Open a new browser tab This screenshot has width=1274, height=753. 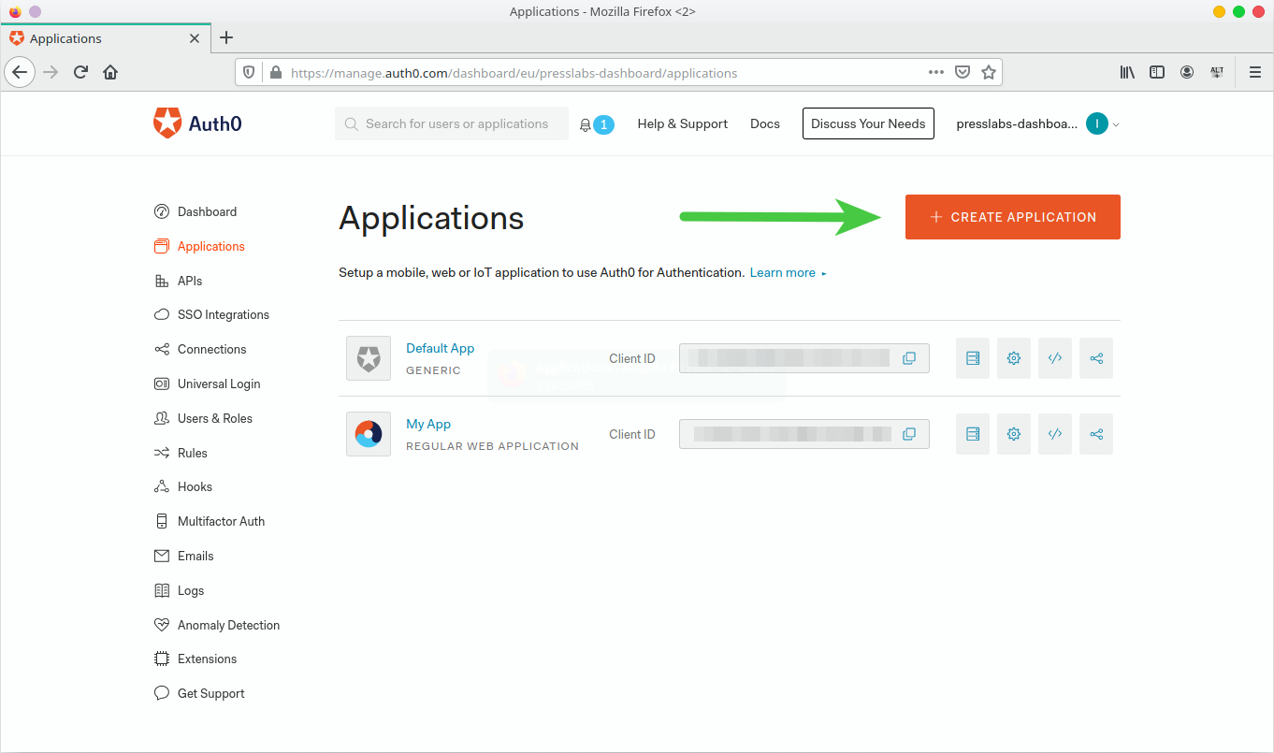click(x=225, y=37)
